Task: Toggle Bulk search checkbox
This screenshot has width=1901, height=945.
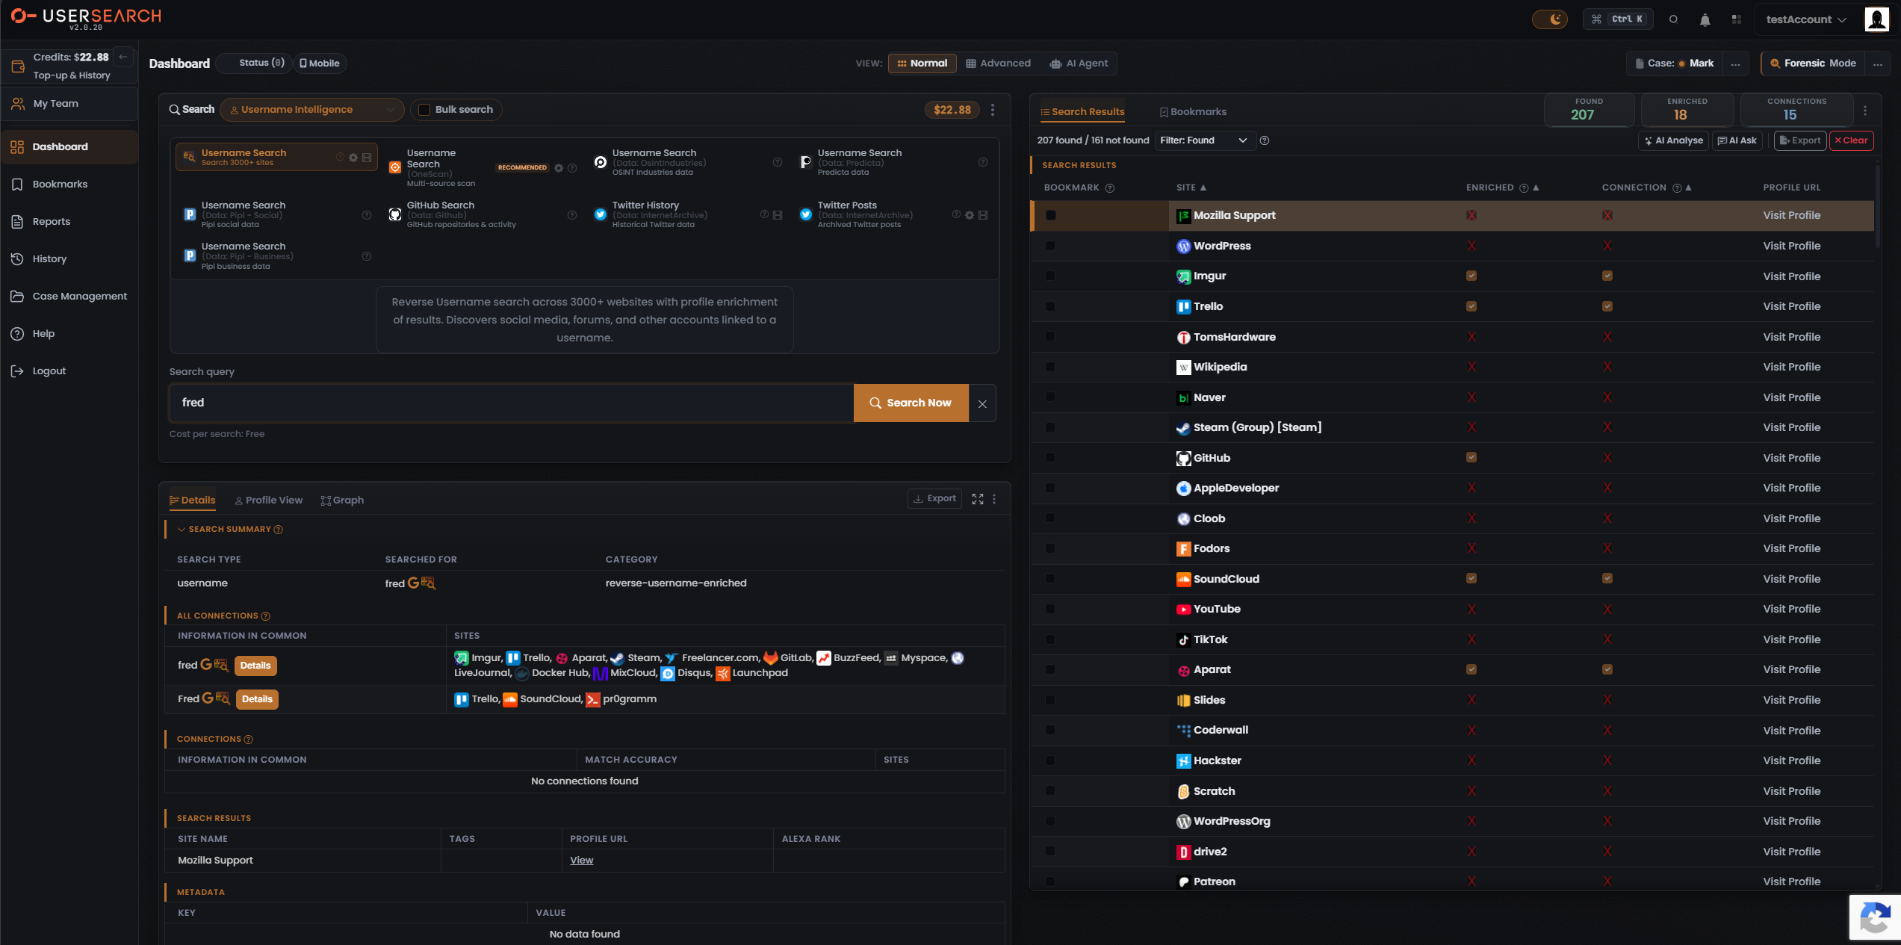Action: (424, 110)
